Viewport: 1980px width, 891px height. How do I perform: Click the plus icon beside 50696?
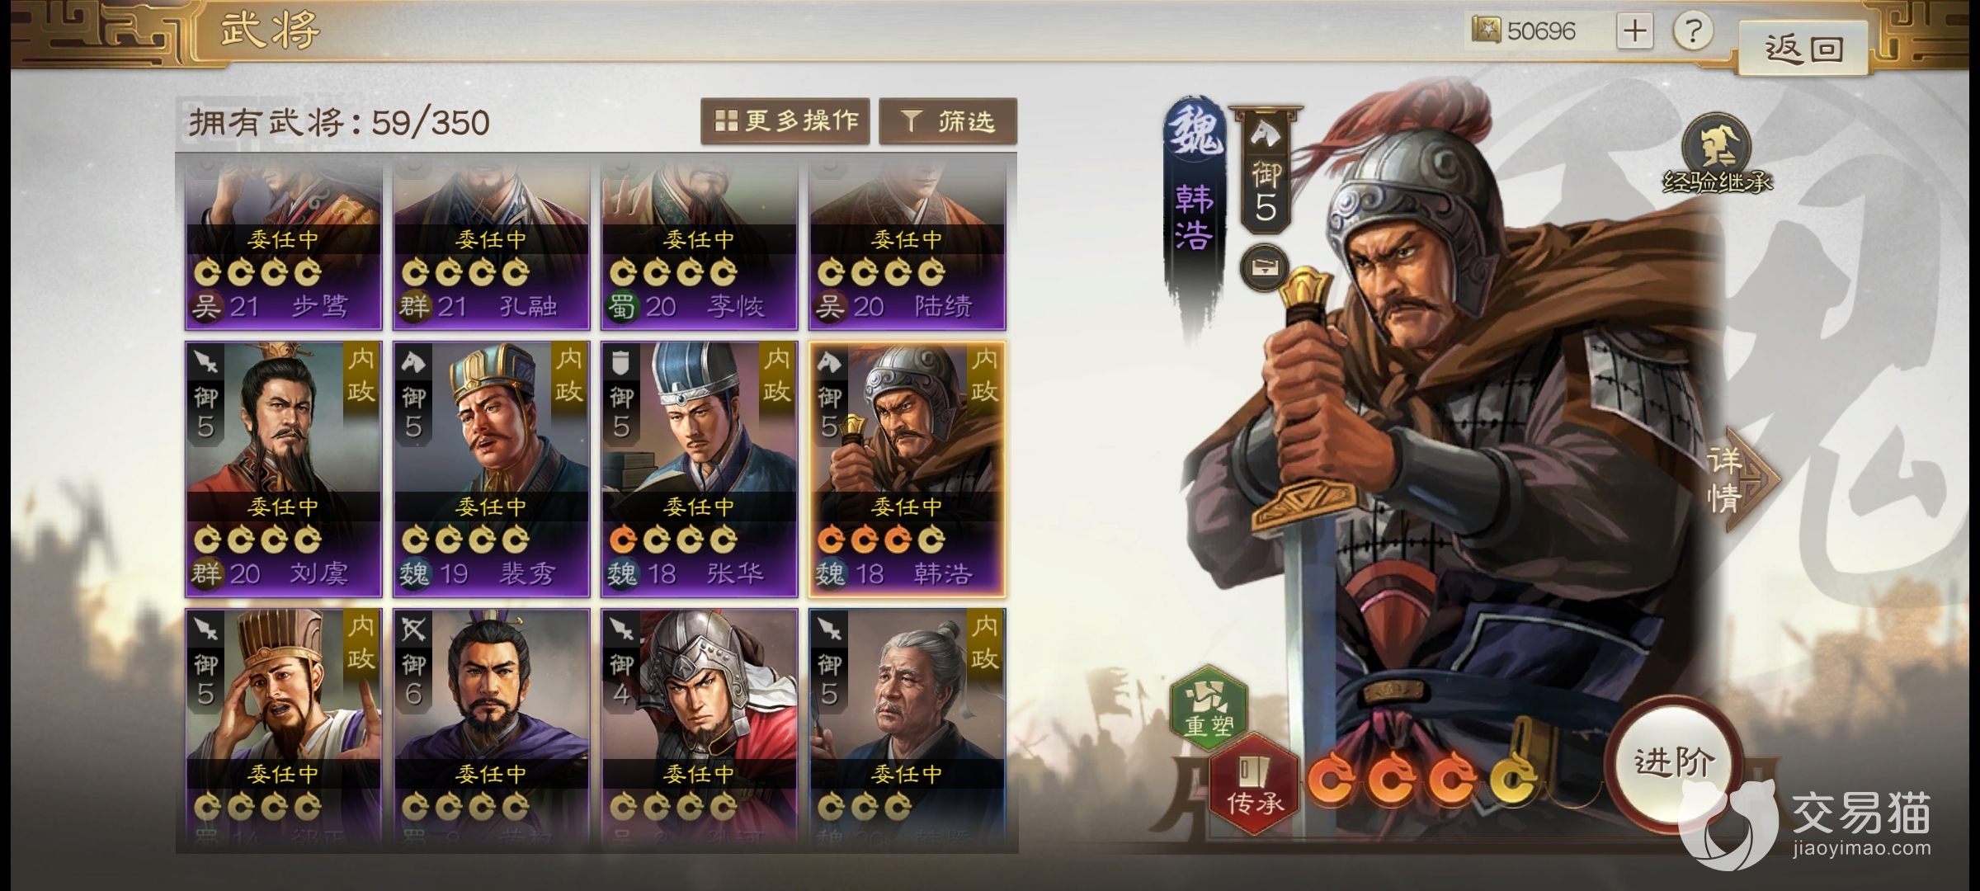click(x=1634, y=31)
